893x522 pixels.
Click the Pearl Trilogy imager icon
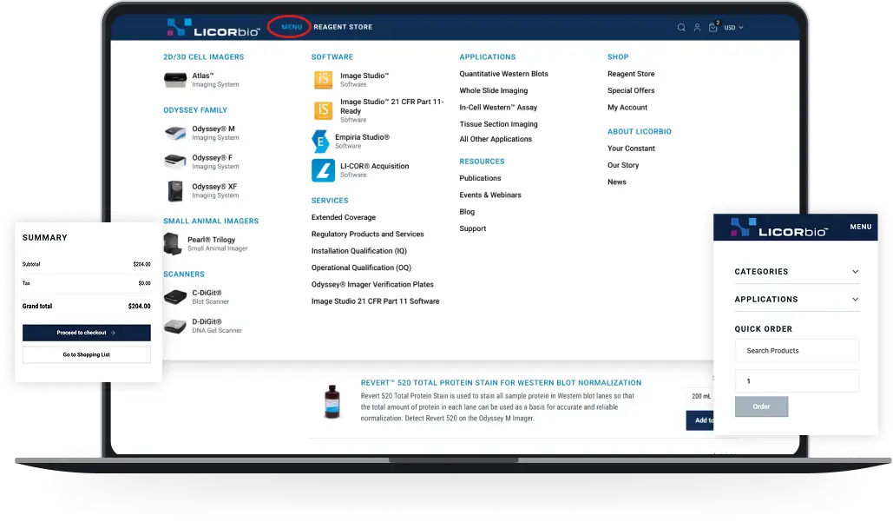(174, 244)
